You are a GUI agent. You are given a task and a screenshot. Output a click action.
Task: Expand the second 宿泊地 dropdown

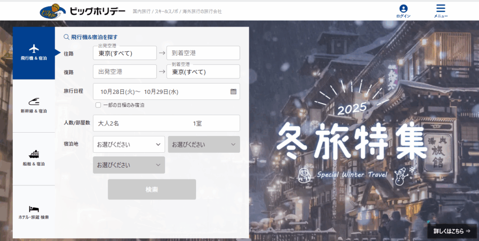(x=203, y=144)
